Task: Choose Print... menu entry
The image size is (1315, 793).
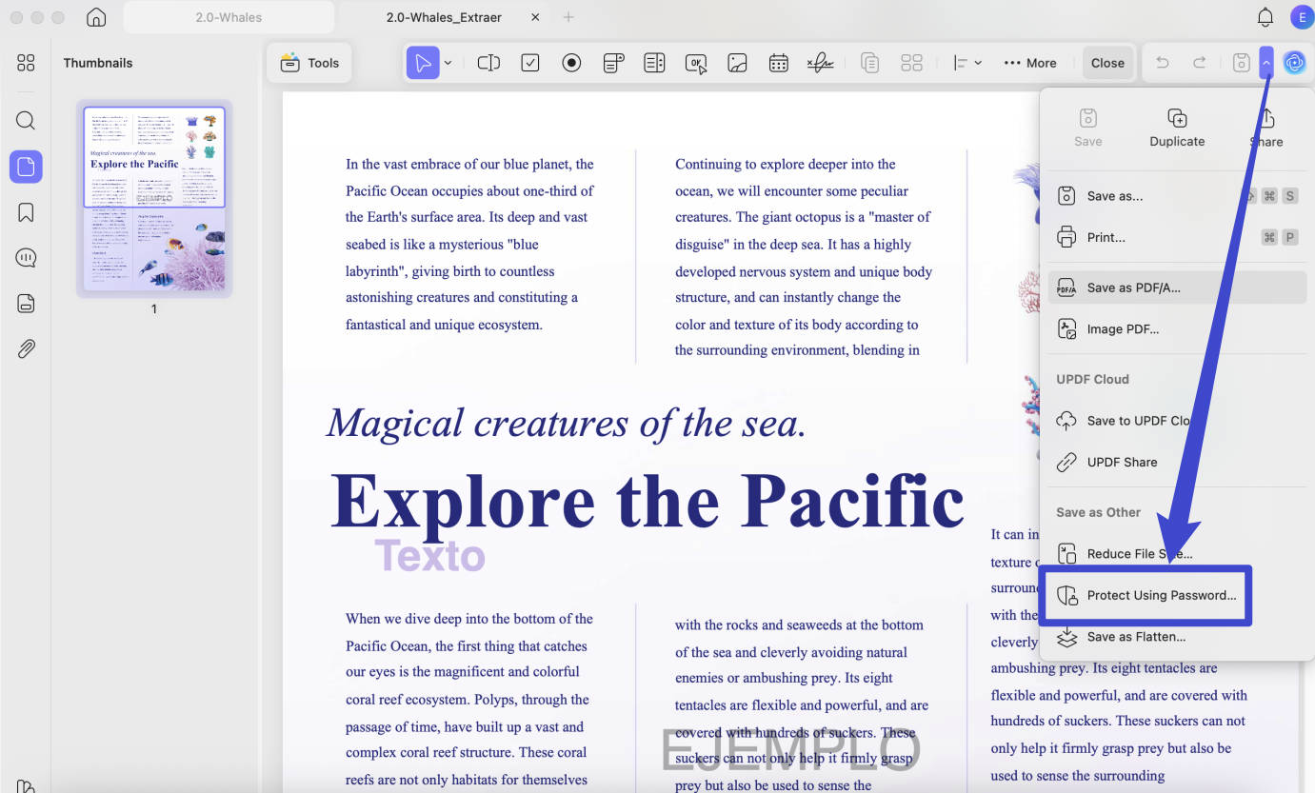Action: point(1177,238)
